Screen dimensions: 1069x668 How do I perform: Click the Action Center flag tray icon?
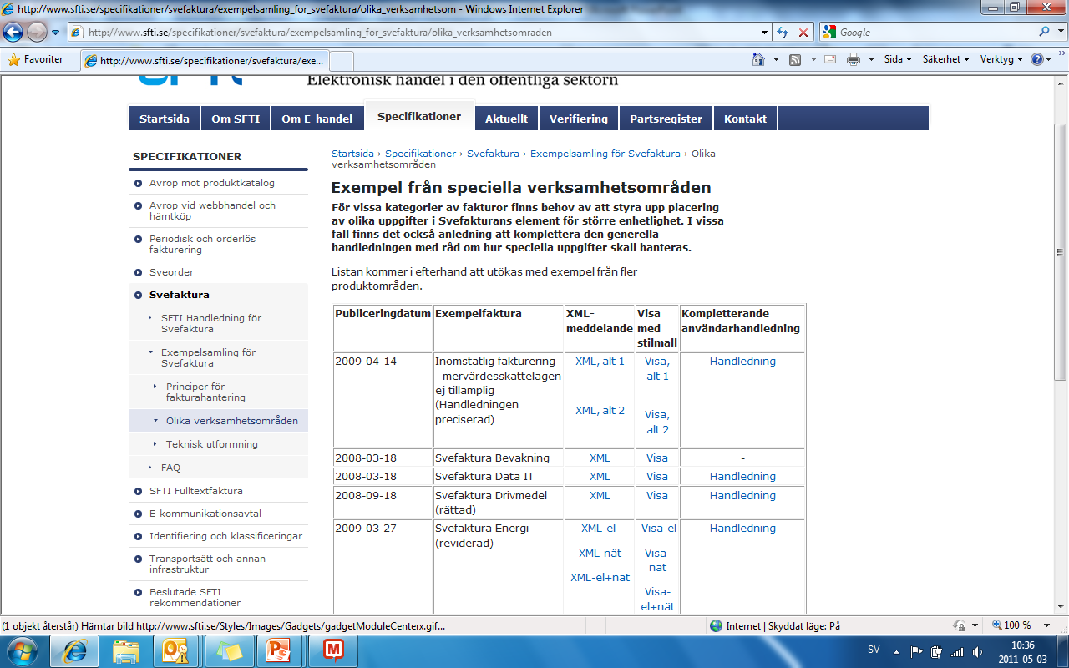(x=916, y=651)
